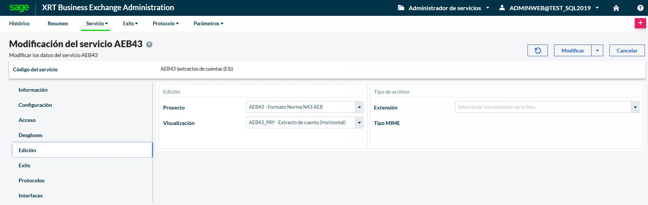
Task: Click the Extensión input field
Action: pyautogui.click(x=543, y=107)
